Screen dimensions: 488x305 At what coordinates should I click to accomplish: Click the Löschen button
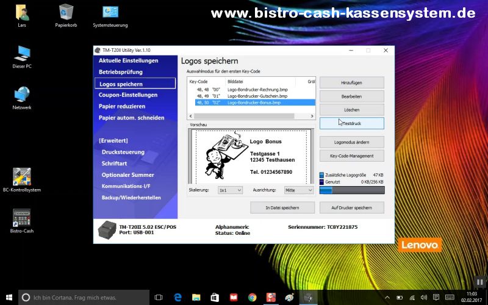(352, 110)
